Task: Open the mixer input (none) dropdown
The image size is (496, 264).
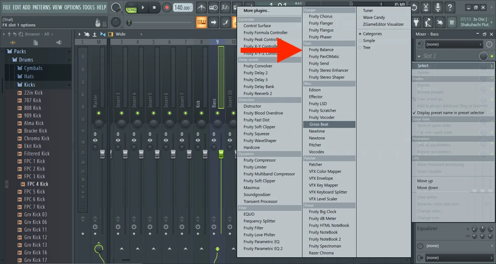Action: tap(453, 44)
